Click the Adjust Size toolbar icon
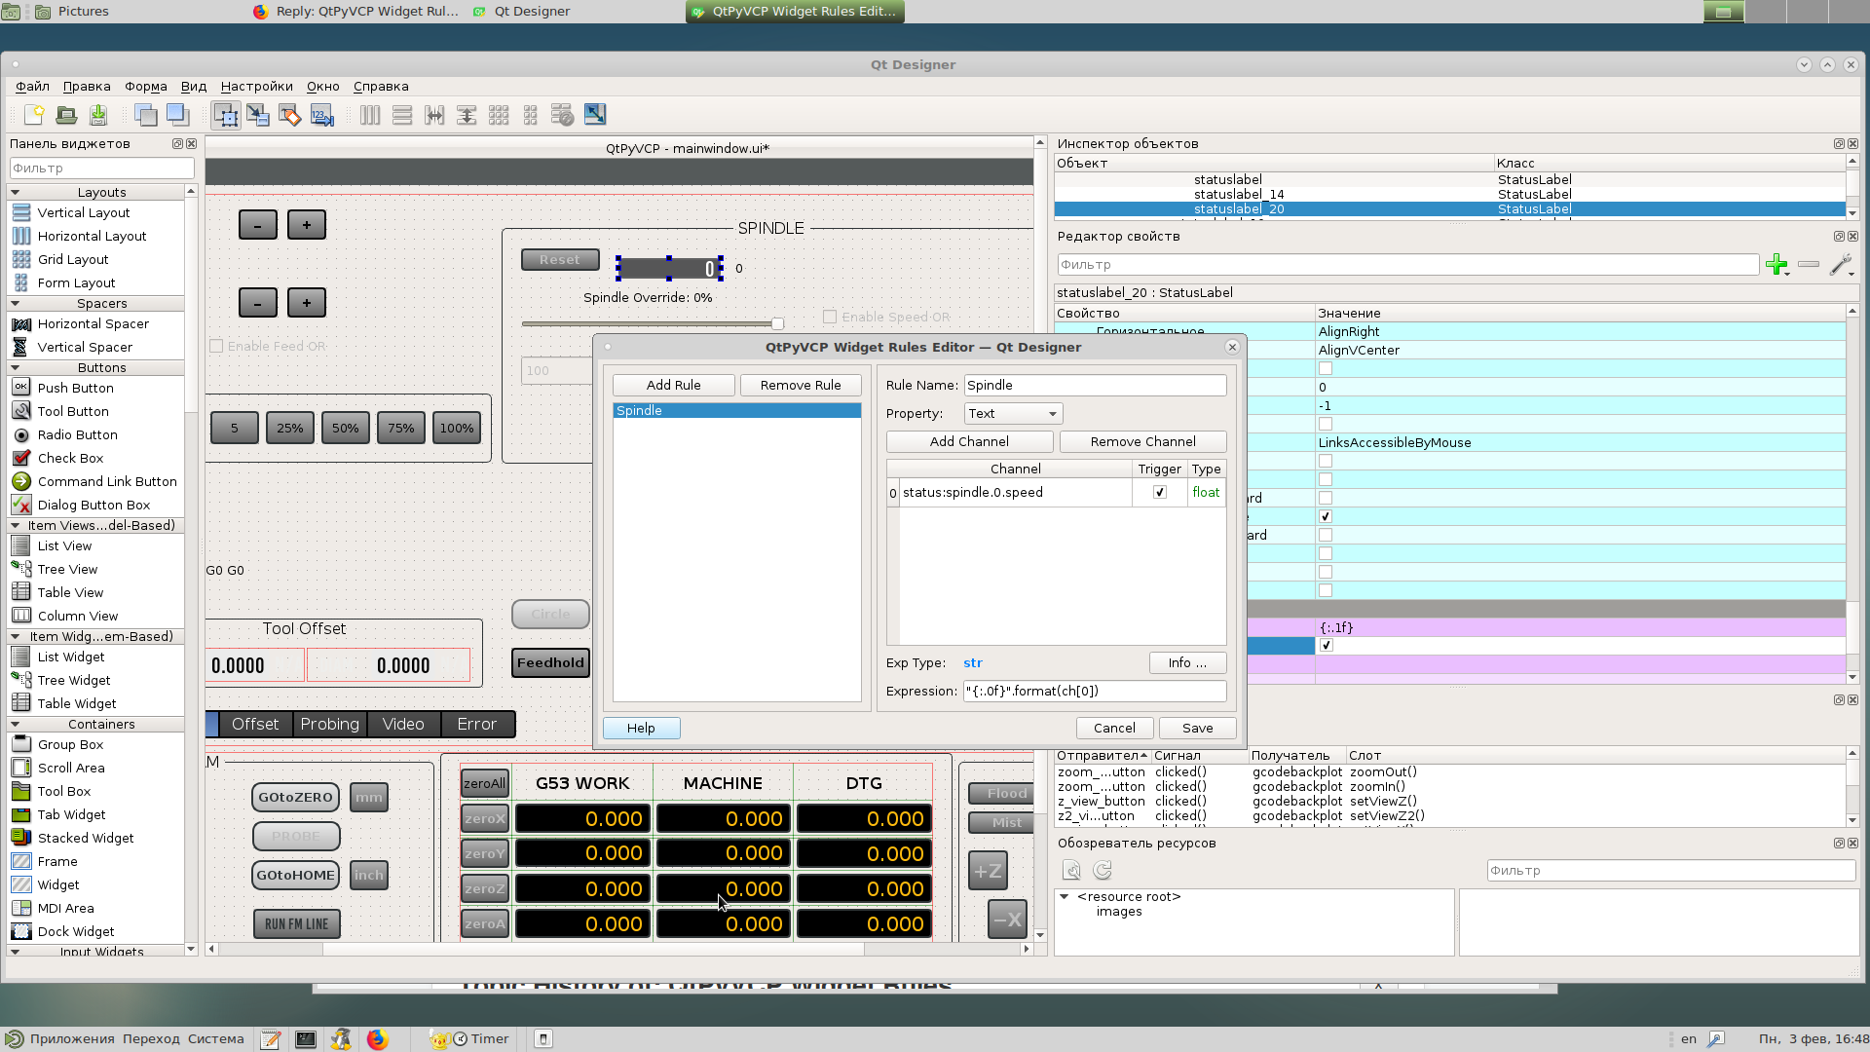Image resolution: width=1870 pixels, height=1052 pixels. [x=595, y=115]
